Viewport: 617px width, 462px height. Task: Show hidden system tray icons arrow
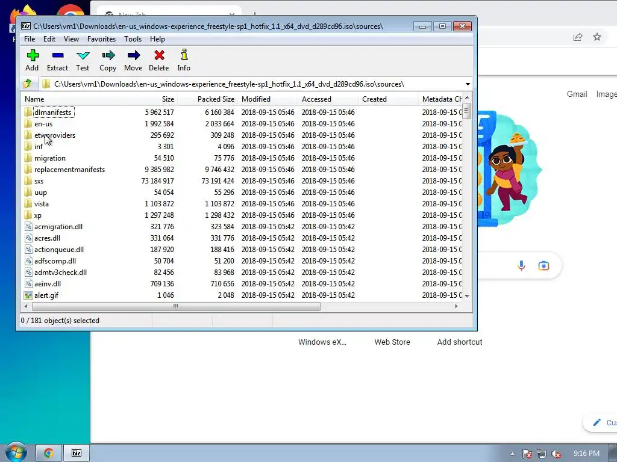[512, 454]
